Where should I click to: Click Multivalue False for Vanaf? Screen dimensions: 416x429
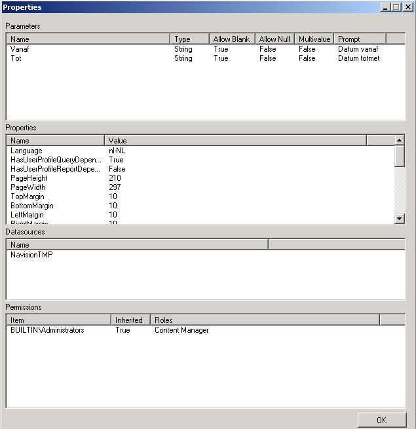[307, 49]
